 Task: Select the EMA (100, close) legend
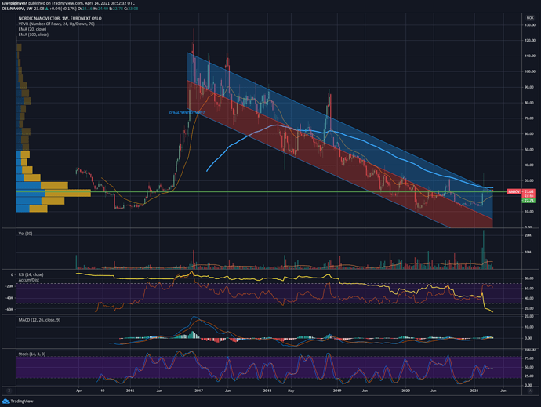[x=34, y=35]
